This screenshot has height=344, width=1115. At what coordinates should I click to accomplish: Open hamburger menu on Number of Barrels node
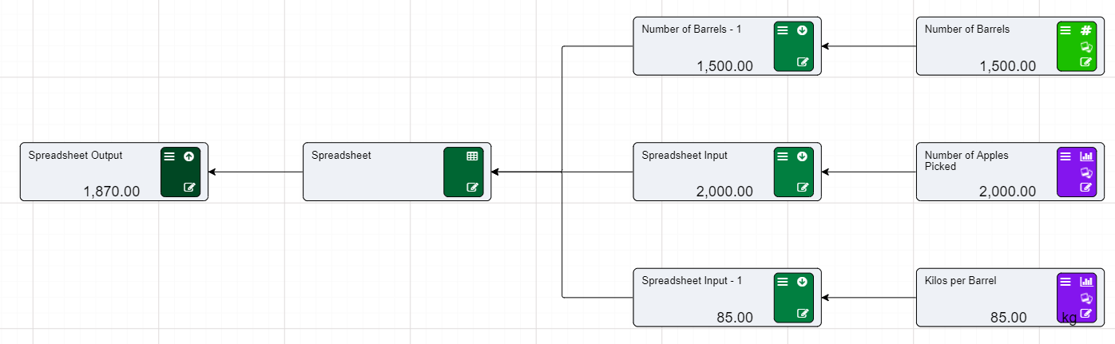point(1065,30)
